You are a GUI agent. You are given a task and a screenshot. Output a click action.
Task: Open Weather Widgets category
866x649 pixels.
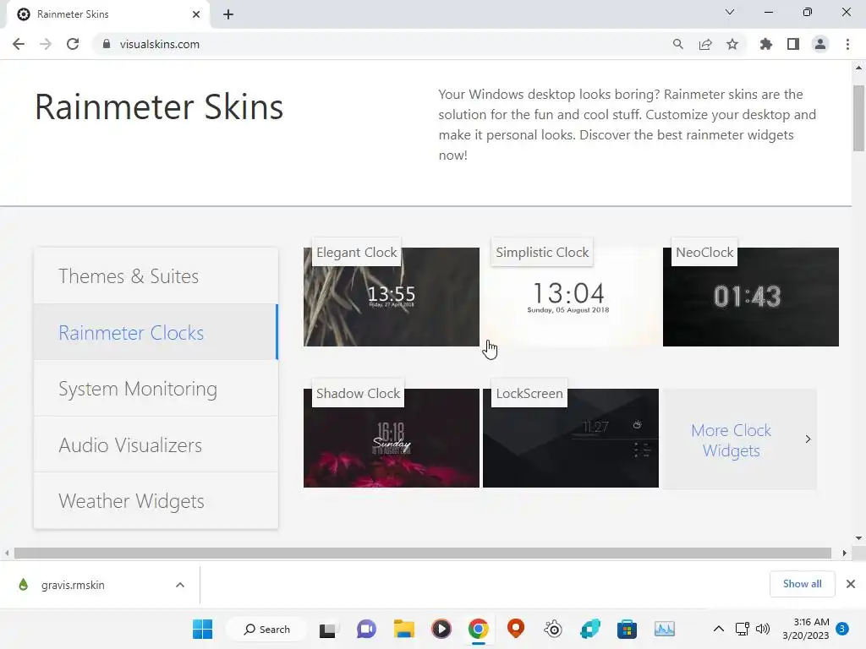156,501
